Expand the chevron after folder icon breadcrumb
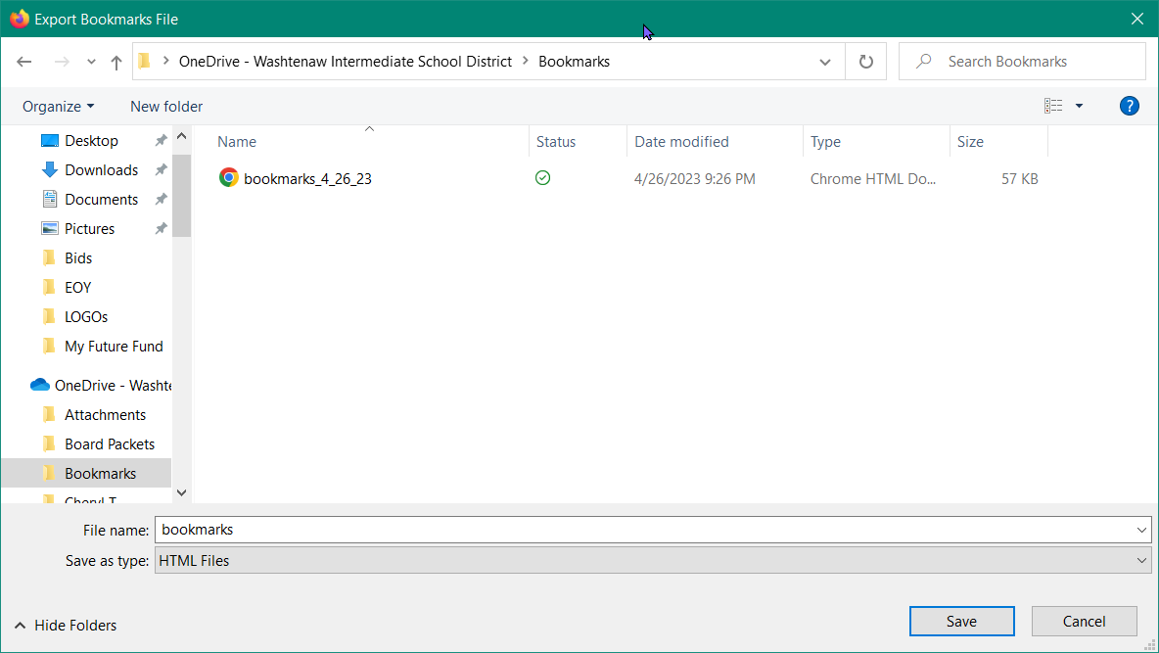Image resolution: width=1159 pixels, height=653 pixels. pos(165,62)
